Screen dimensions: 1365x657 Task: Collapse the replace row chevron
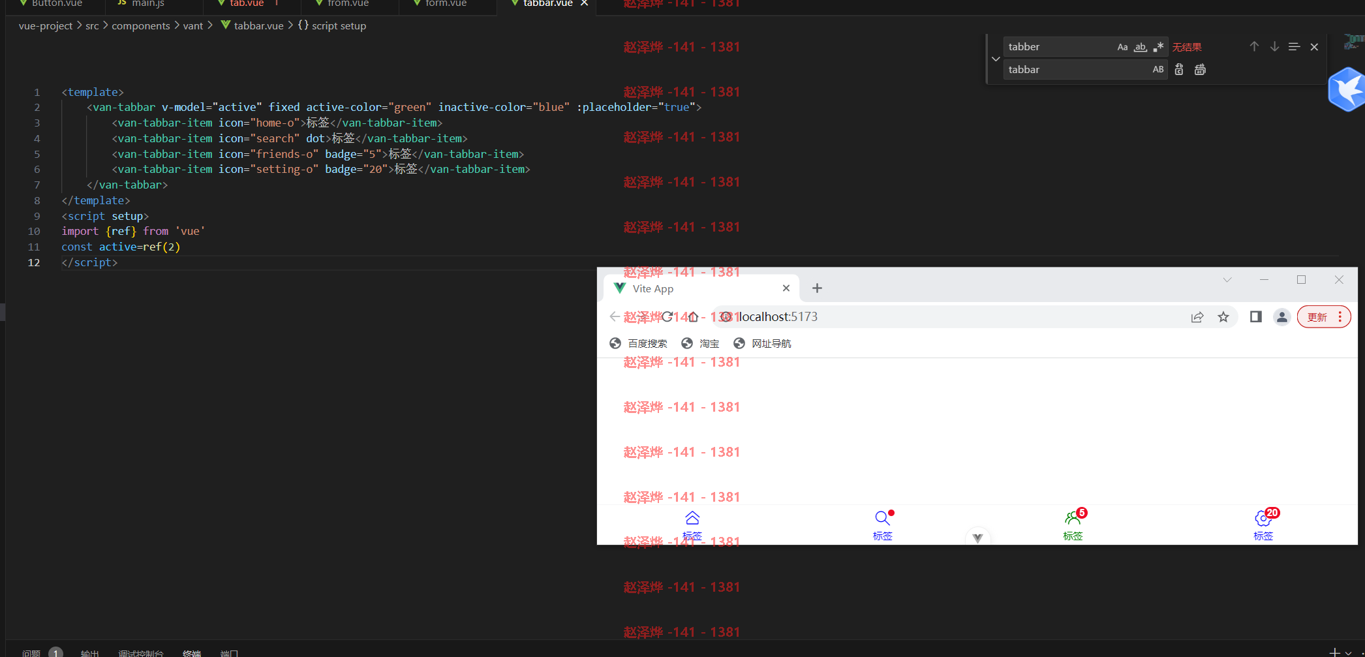[996, 59]
